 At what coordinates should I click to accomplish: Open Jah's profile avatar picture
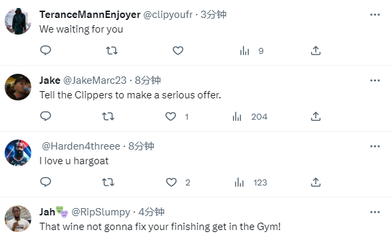[18, 219]
